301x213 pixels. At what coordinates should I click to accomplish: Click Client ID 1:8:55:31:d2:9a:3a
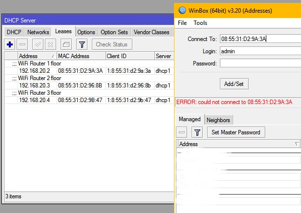pos(129,71)
